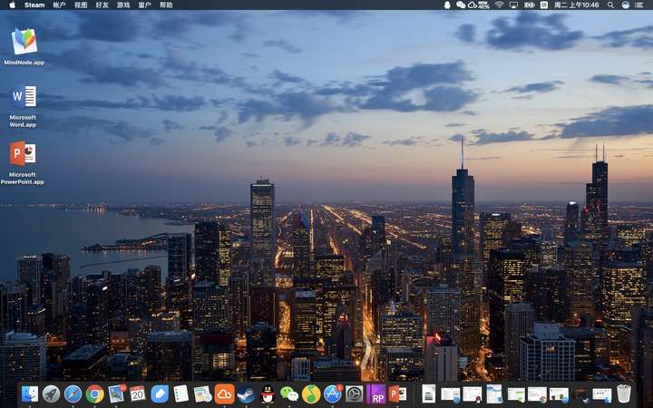
Task: Click cloud sync status icon in menu bar
Action: point(473,5)
